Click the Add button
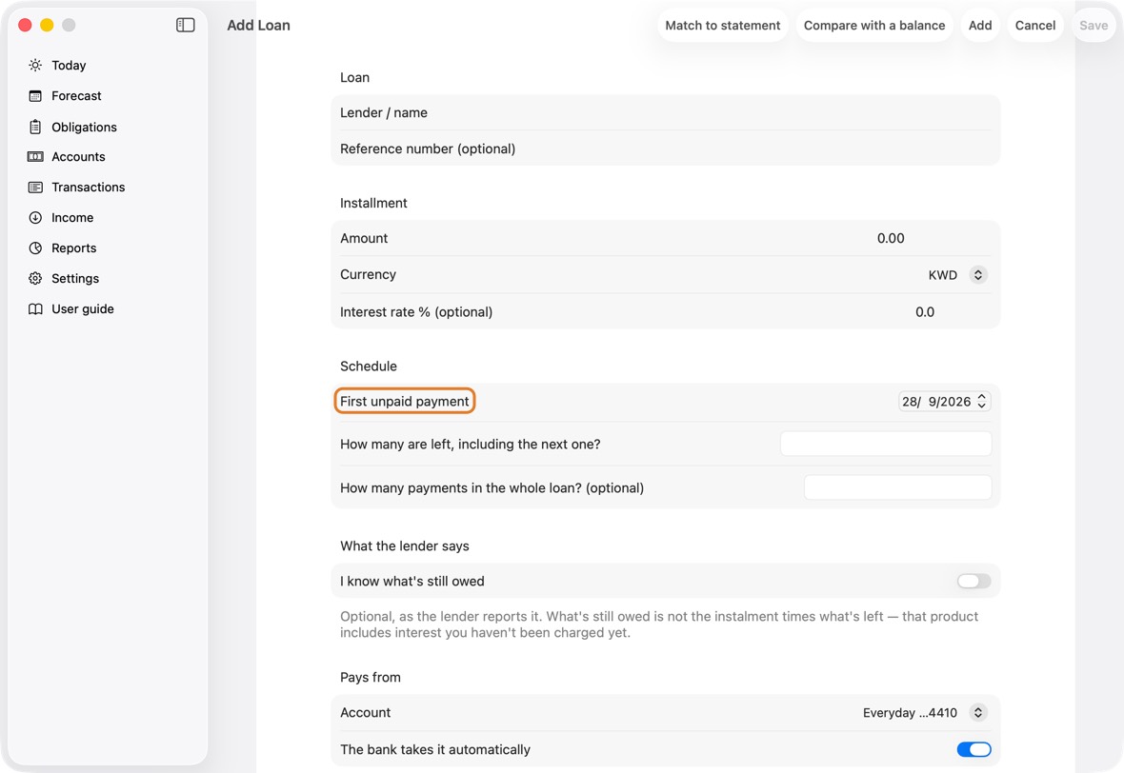Image resolution: width=1124 pixels, height=773 pixels. (980, 25)
